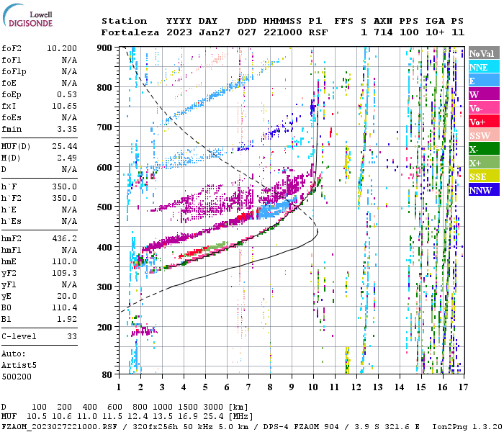Select the E blue legend swatch
Image resolution: width=504 pixels, height=432 pixels.
coord(484,81)
